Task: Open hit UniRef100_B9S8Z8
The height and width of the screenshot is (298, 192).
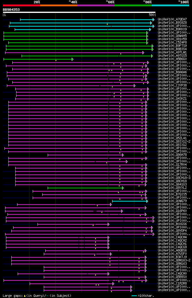Action: pyautogui.click(x=172, y=23)
